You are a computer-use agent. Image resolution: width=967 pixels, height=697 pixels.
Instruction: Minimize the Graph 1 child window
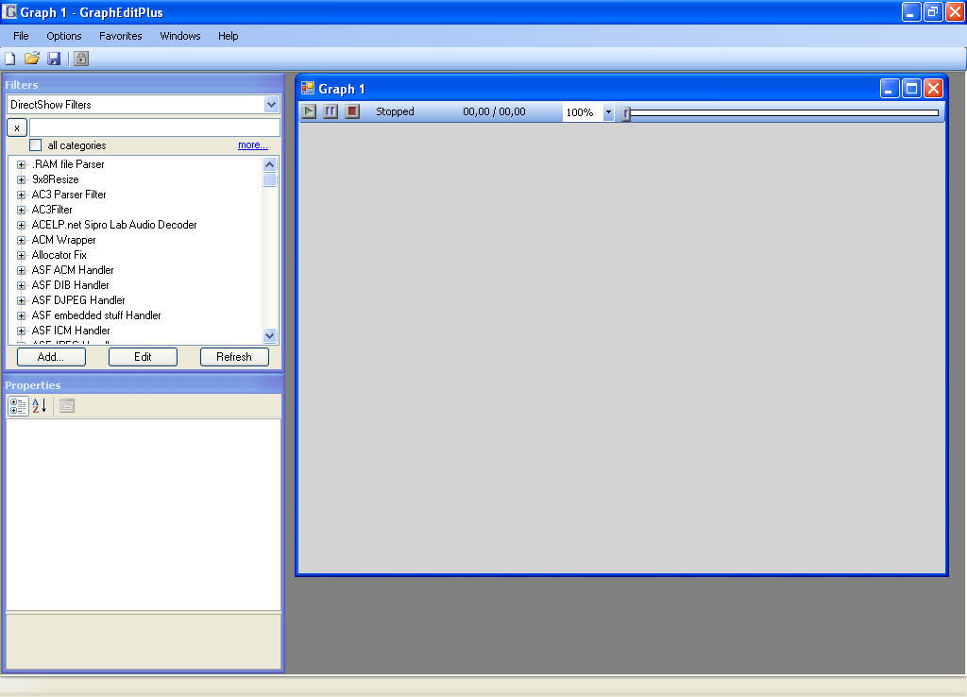point(890,89)
